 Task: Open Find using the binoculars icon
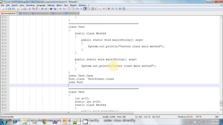point(51,9)
